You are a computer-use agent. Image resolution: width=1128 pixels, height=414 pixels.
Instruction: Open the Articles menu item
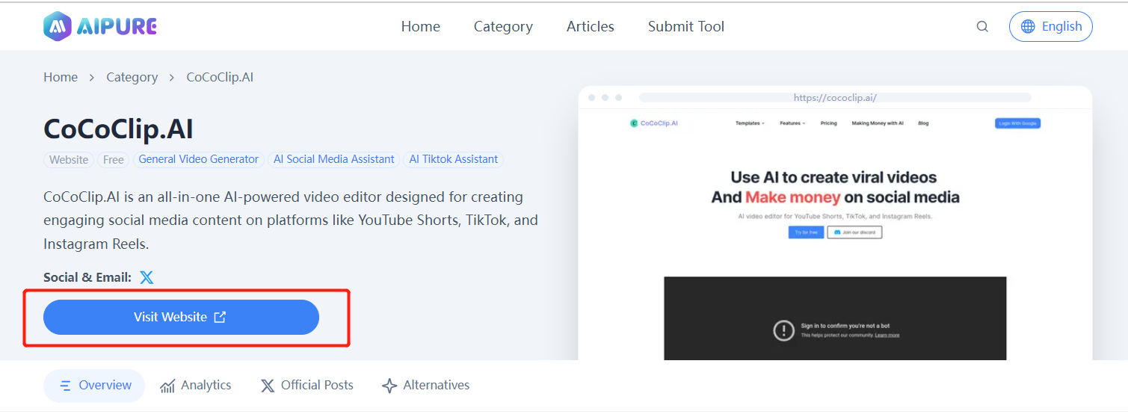(591, 27)
